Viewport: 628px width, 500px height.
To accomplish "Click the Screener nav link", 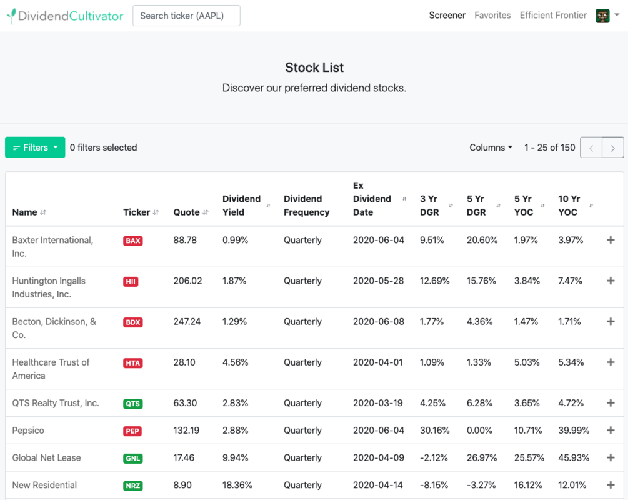I will pyautogui.click(x=447, y=16).
